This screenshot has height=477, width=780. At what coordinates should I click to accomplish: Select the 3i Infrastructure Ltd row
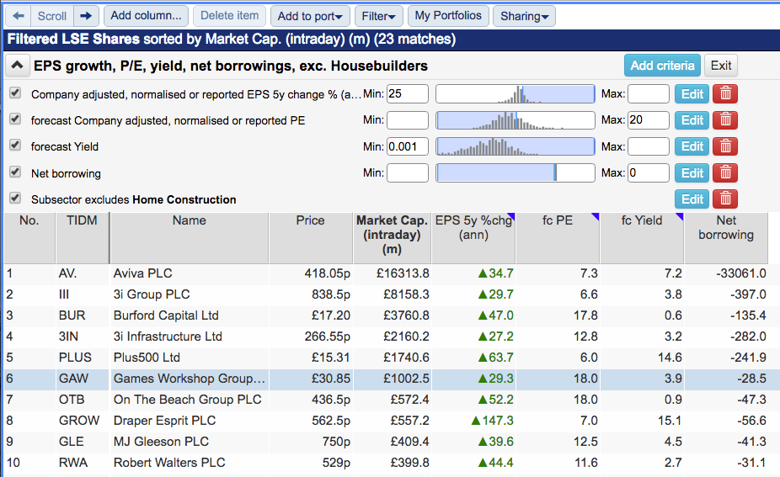[392, 337]
